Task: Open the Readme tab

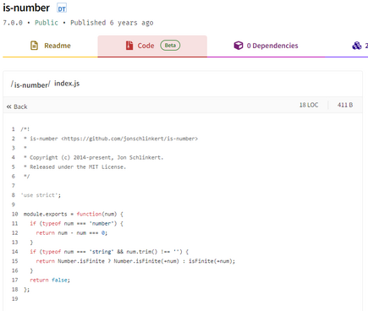Action: 50,46
